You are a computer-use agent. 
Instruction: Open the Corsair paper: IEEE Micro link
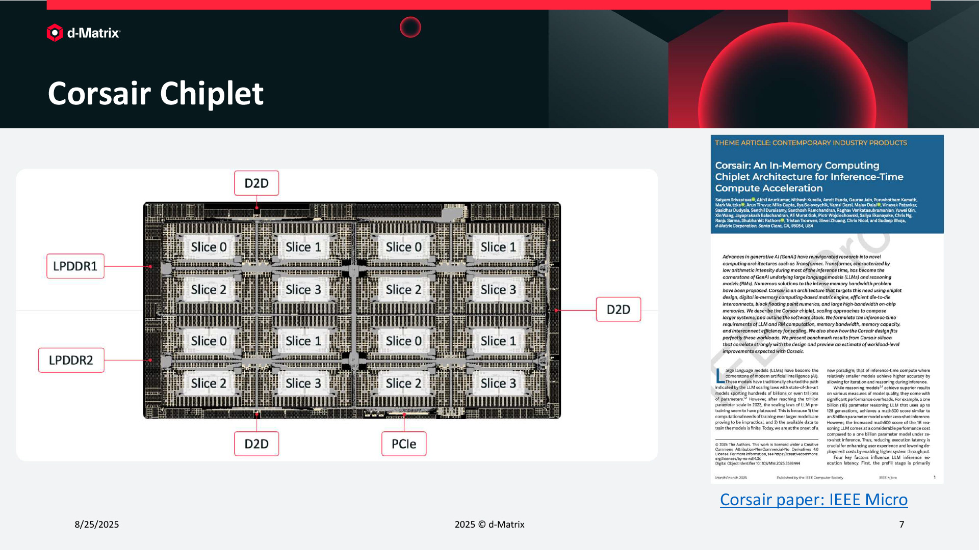813,500
